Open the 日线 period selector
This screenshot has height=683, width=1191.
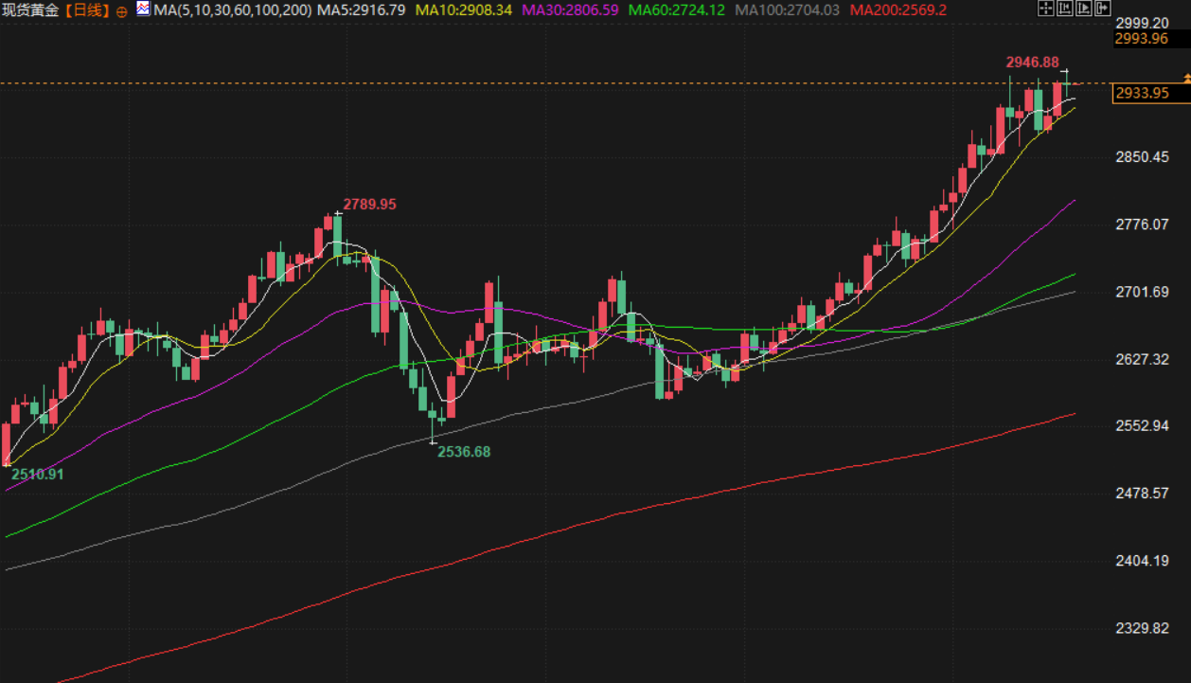[88, 10]
